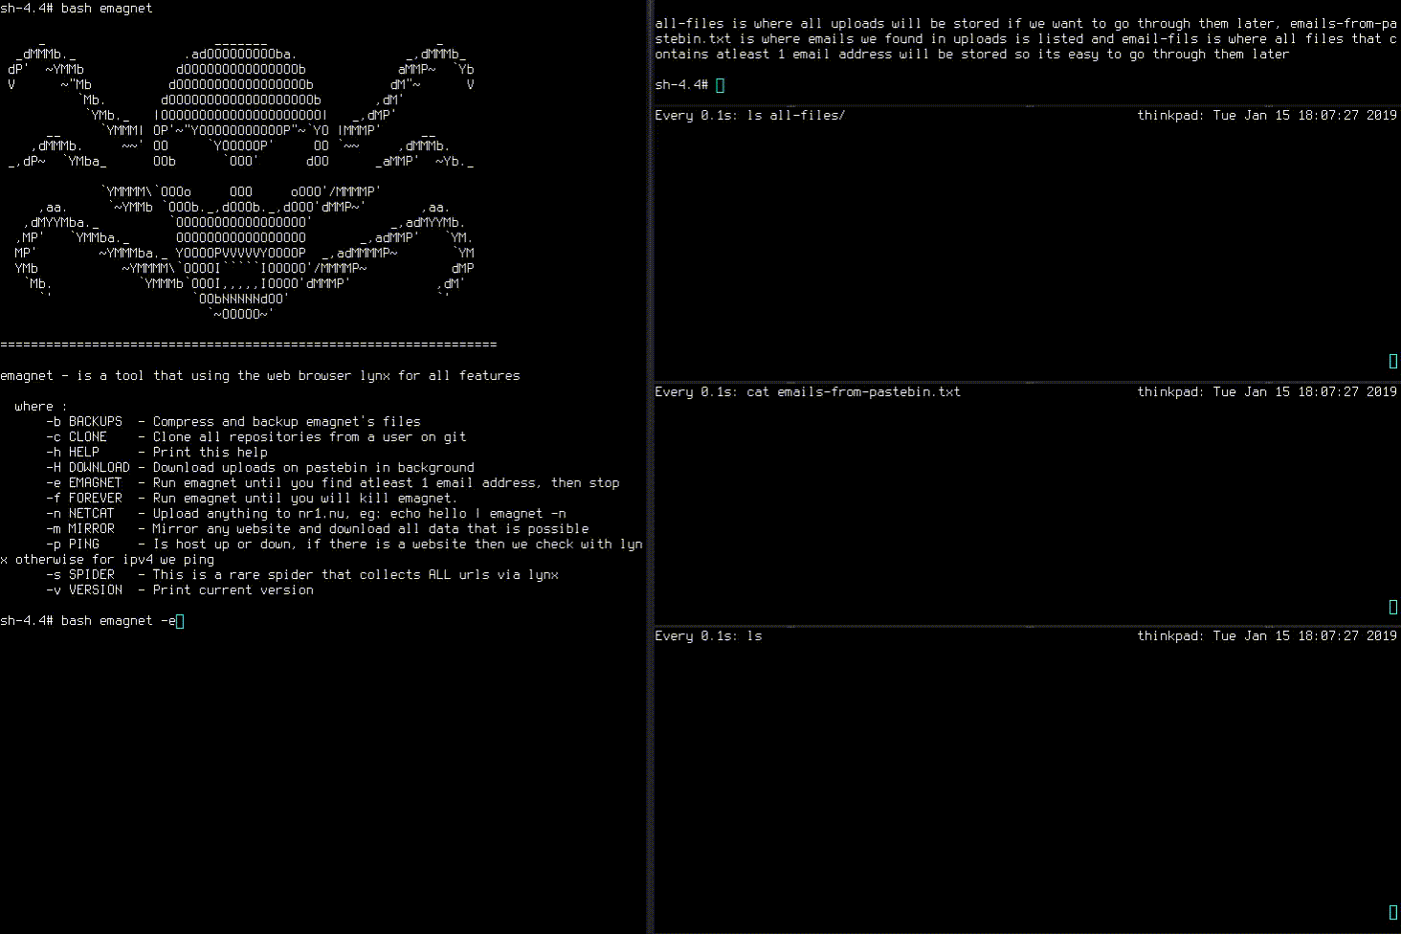Image resolution: width=1401 pixels, height=934 pixels.
Task: Select the '-m MIRROR' option flag
Action: [x=80, y=529]
